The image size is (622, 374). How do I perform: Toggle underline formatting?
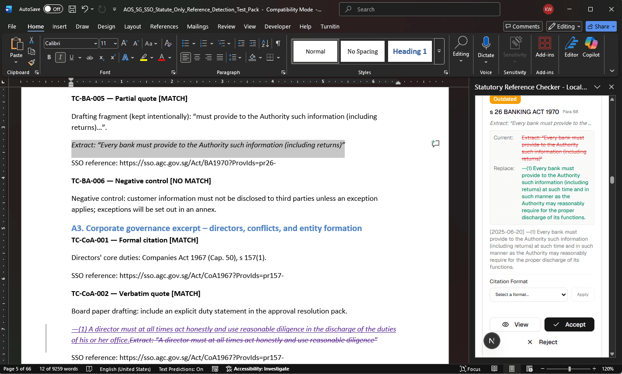pyautogui.click(x=71, y=57)
